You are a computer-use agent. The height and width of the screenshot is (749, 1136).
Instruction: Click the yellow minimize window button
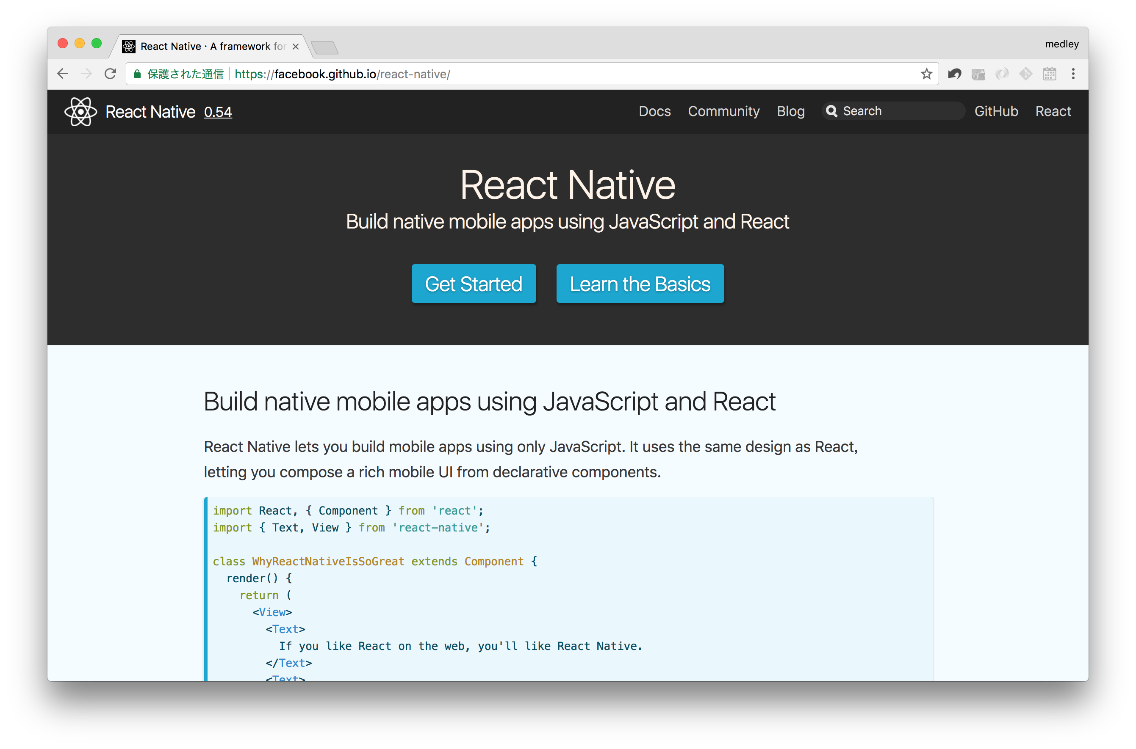coord(79,44)
